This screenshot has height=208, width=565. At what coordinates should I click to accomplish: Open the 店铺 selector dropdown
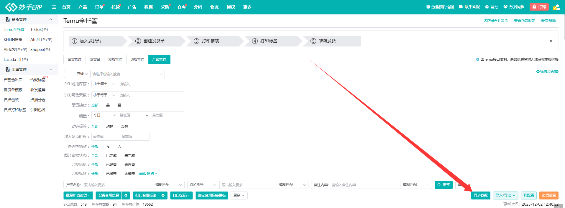pyautogui.click(x=77, y=74)
